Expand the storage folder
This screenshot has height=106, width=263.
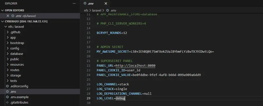8,75
